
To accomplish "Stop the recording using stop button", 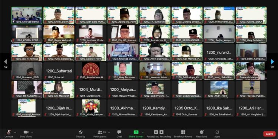I will tap(161, 132).
